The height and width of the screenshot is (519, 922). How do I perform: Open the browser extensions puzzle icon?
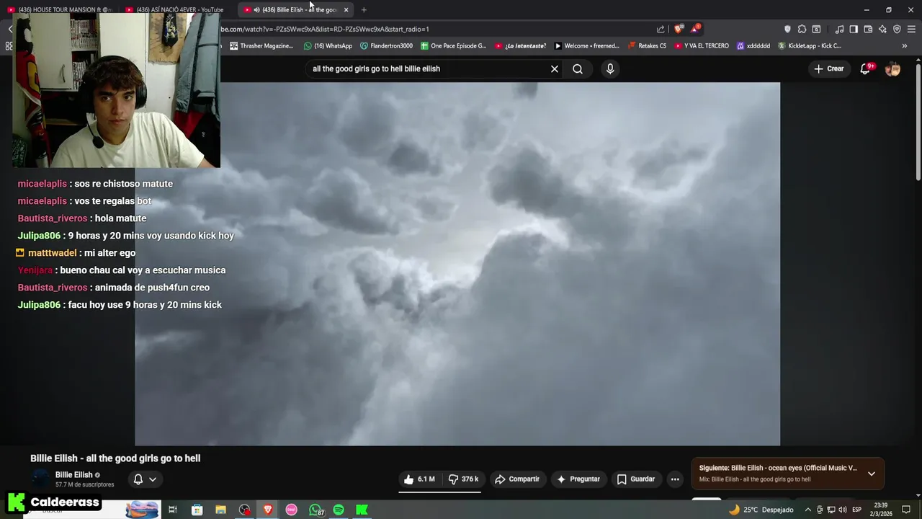(x=802, y=30)
